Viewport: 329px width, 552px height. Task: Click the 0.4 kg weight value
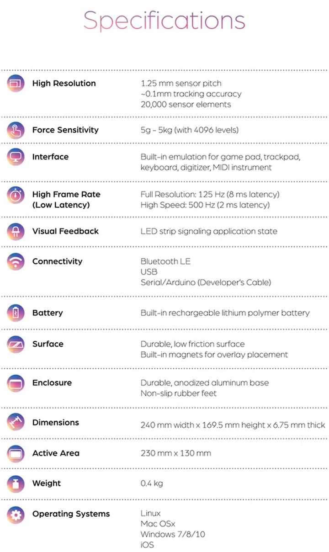click(x=152, y=483)
